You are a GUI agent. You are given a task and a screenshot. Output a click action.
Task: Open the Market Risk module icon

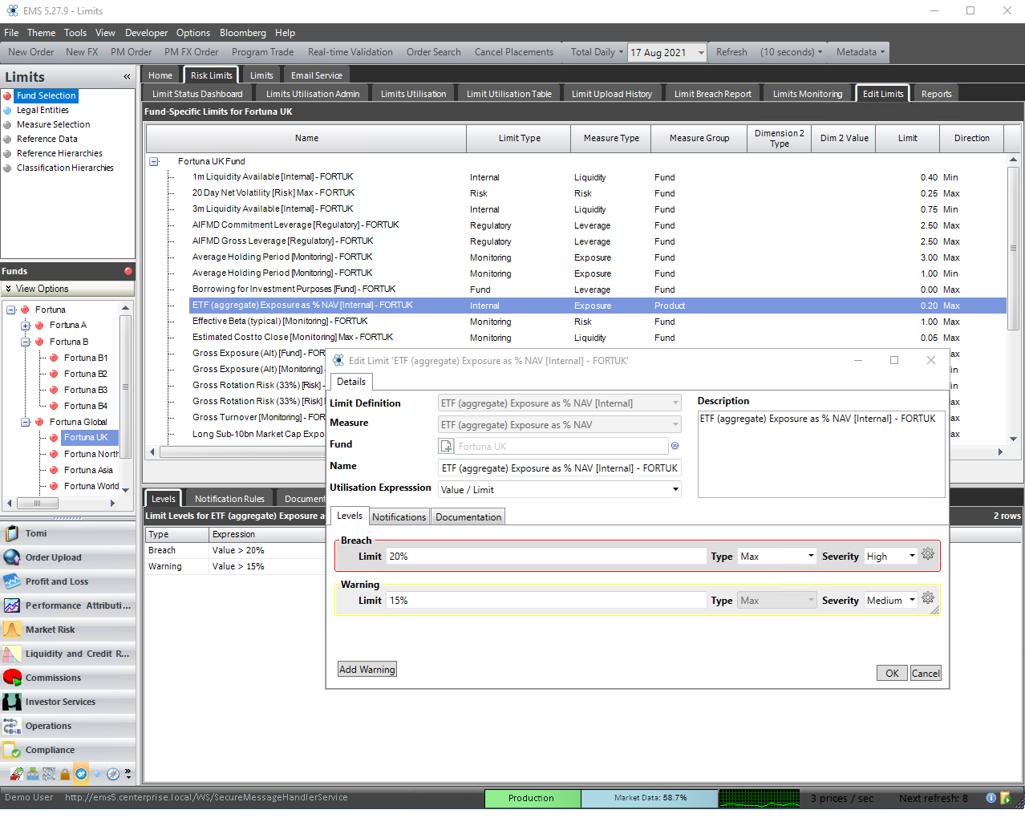tap(12, 630)
